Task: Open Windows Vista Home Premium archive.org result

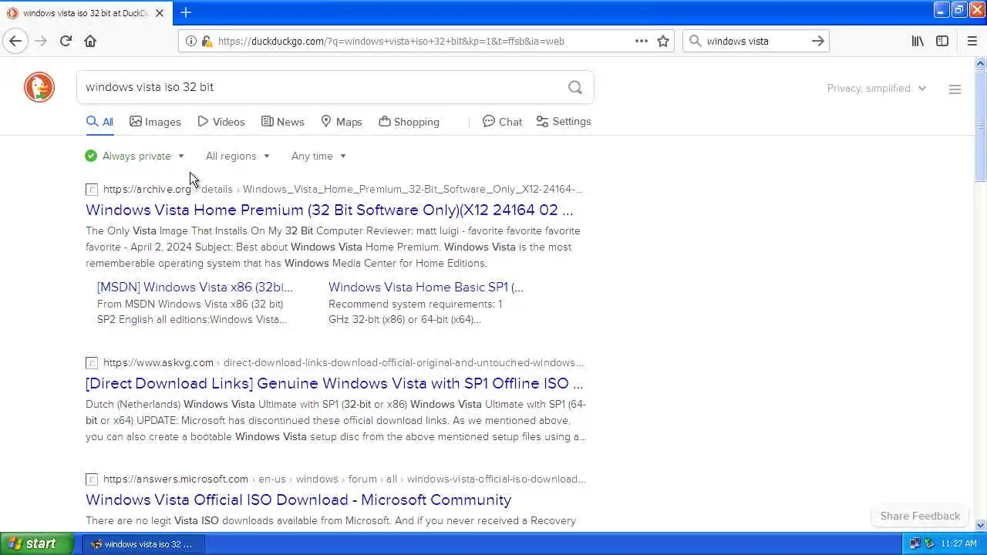Action: pyautogui.click(x=329, y=210)
